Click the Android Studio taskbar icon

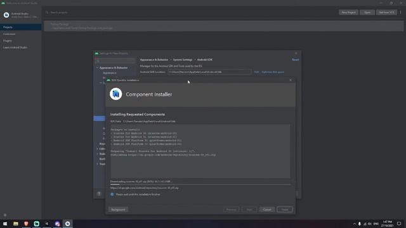68,224
